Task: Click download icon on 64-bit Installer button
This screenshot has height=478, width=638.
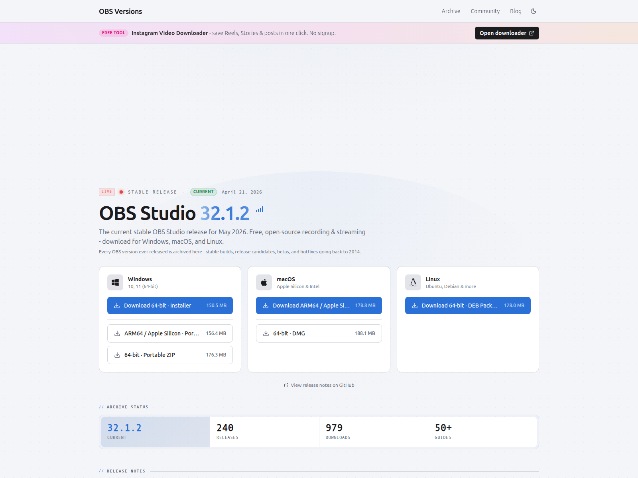Action: tap(117, 306)
